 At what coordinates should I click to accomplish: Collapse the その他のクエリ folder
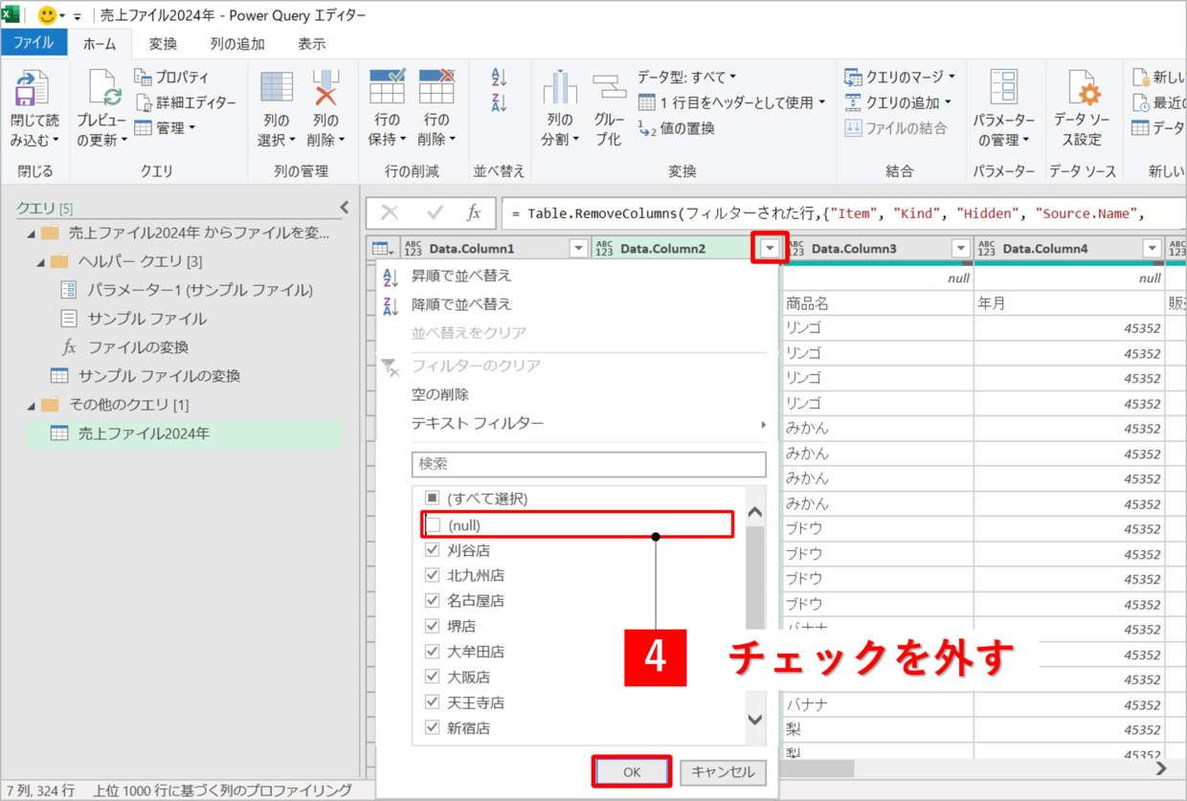click(x=31, y=405)
